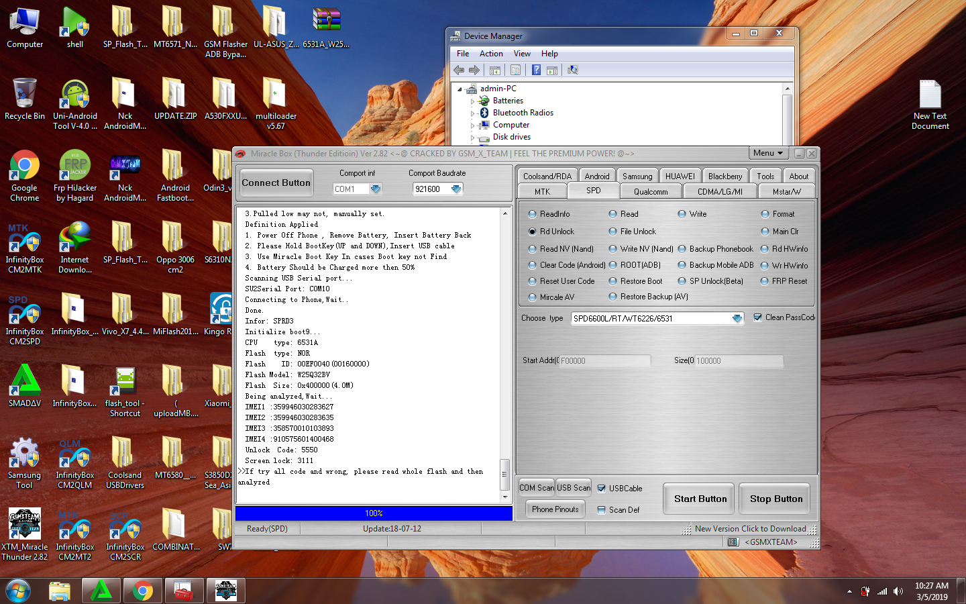Viewport: 966px width, 604px height.
Task: Open InfinityBox CM2QLM shortcut
Action: (x=75, y=463)
